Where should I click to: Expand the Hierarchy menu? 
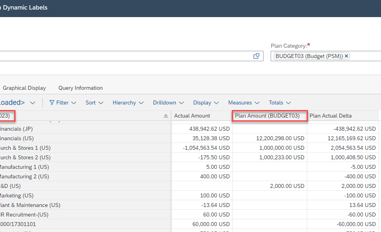pyautogui.click(x=128, y=102)
